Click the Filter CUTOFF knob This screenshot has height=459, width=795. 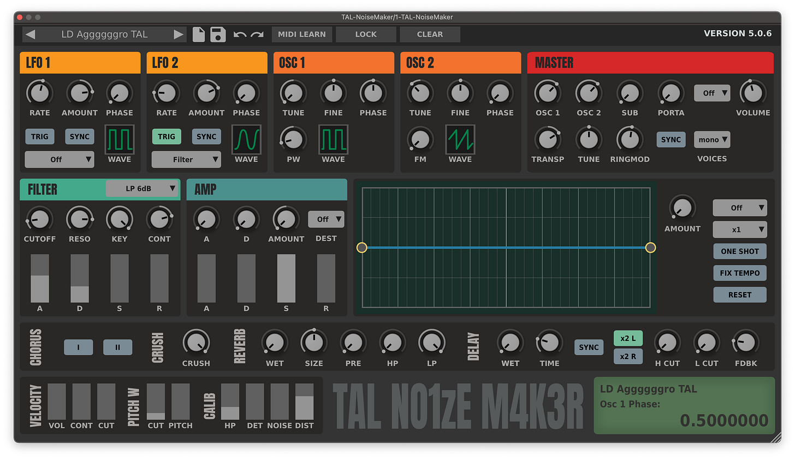tap(40, 219)
